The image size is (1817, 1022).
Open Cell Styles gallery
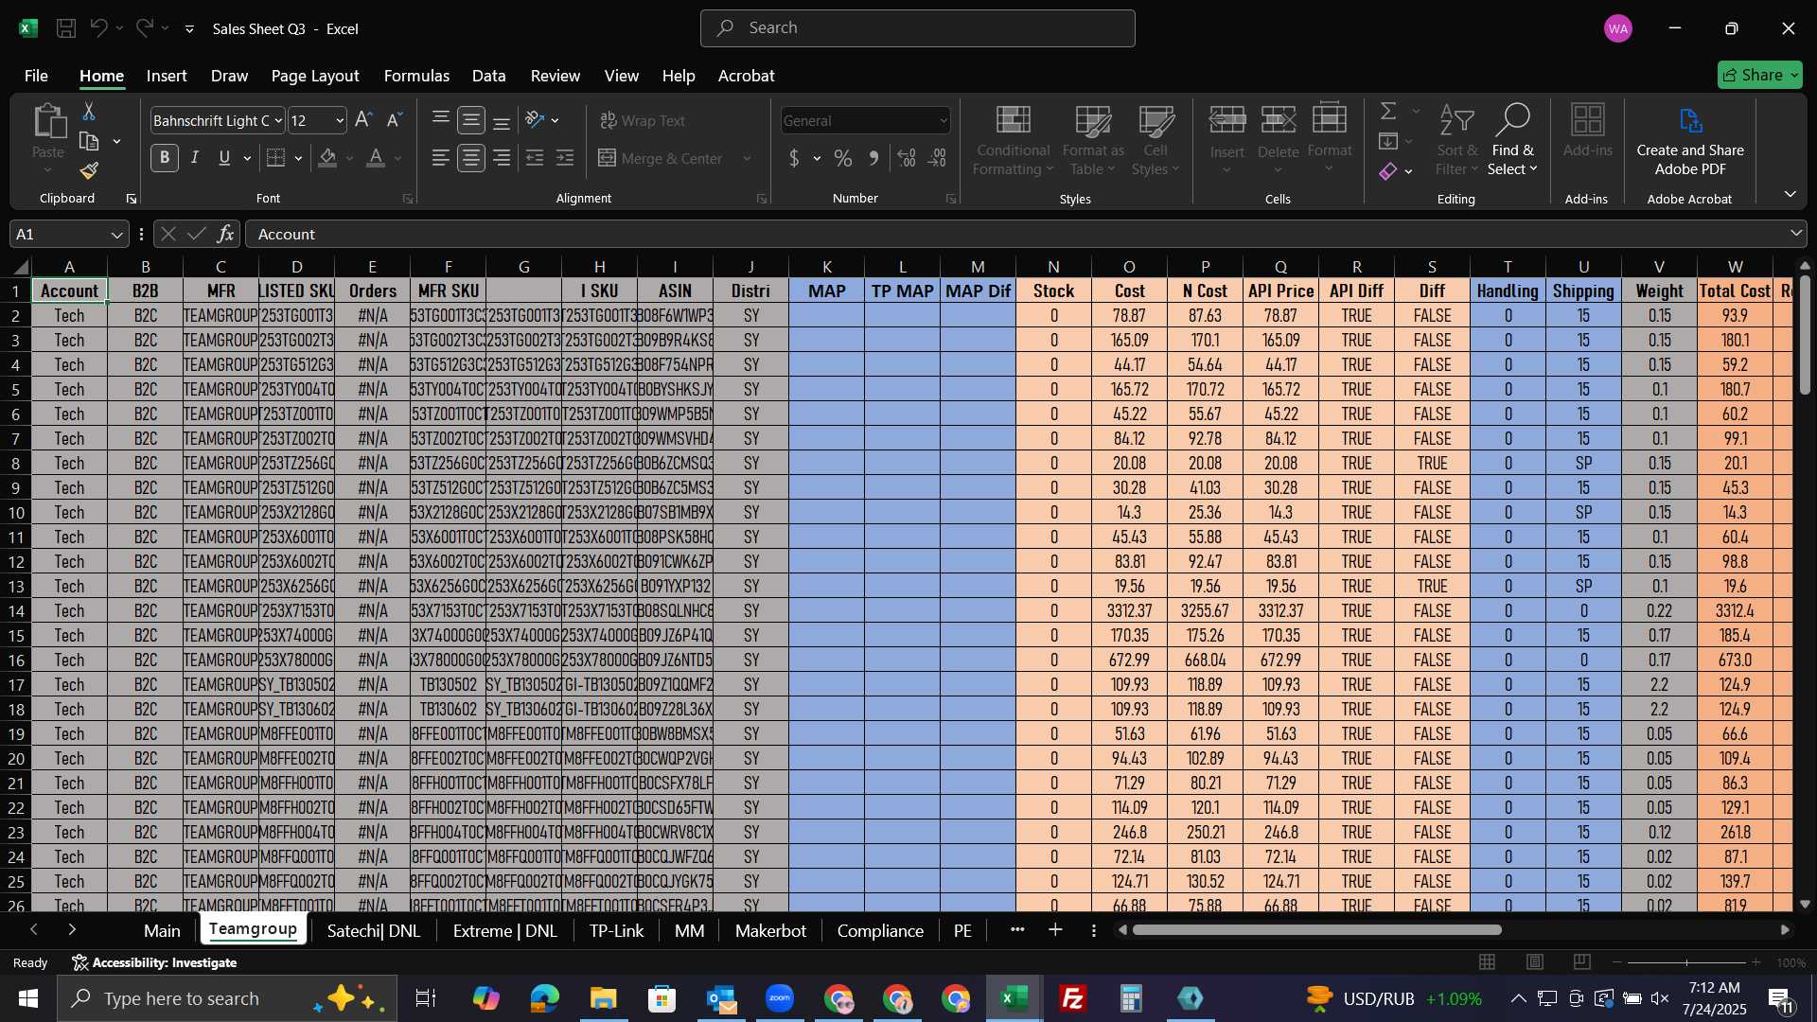[x=1155, y=140]
